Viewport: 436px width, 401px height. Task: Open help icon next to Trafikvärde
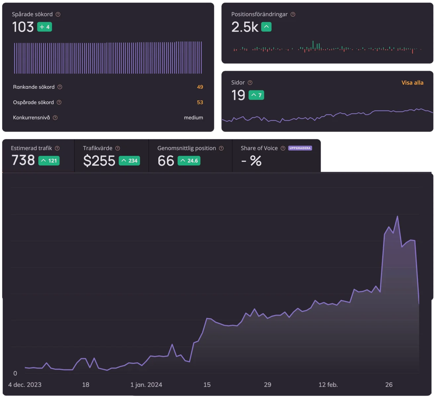pos(118,148)
